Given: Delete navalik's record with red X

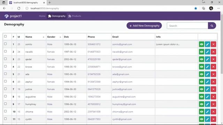Looking at the screenshot, I should [x=214, y=52].
